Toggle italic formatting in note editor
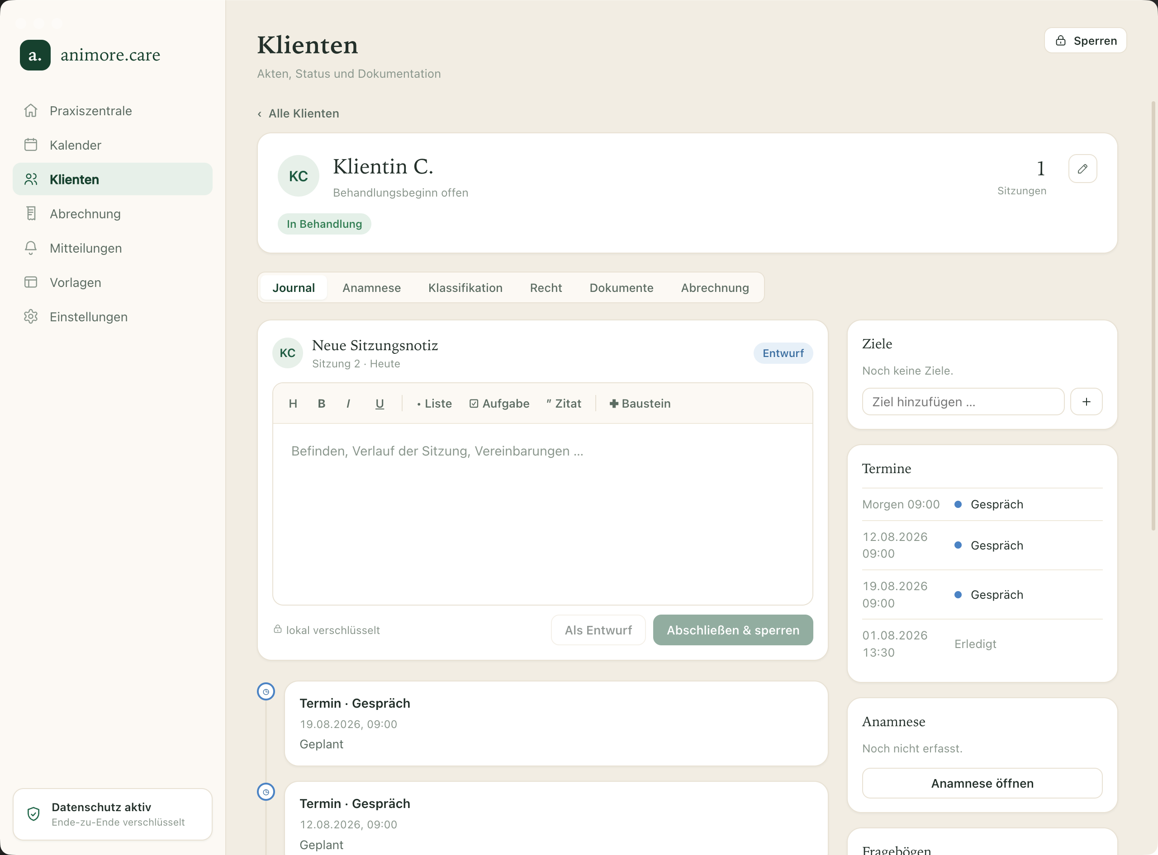 click(x=348, y=404)
